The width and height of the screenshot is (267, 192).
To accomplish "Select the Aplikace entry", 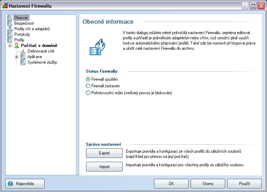I will [35, 57].
